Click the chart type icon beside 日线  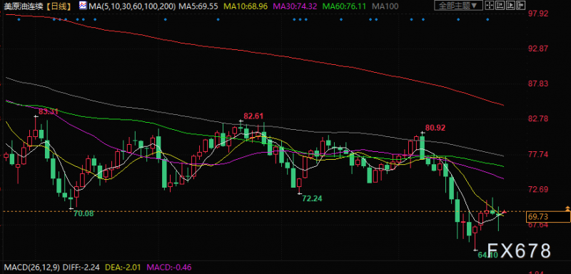pos(83,6)
